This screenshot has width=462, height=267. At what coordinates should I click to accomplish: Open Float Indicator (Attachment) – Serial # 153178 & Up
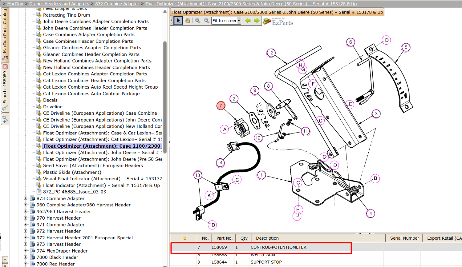point(101,185)
